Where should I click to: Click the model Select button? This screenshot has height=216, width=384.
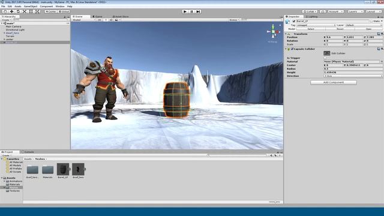pos(311,29)
